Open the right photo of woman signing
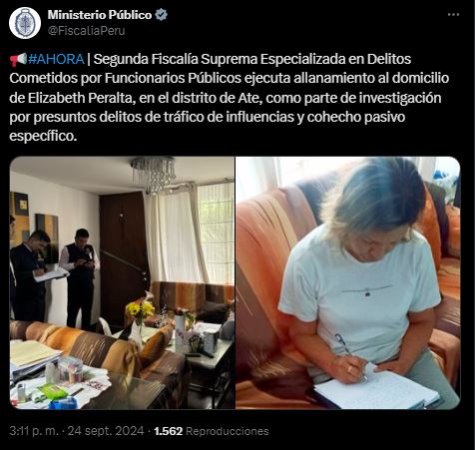 click(348, 282)
